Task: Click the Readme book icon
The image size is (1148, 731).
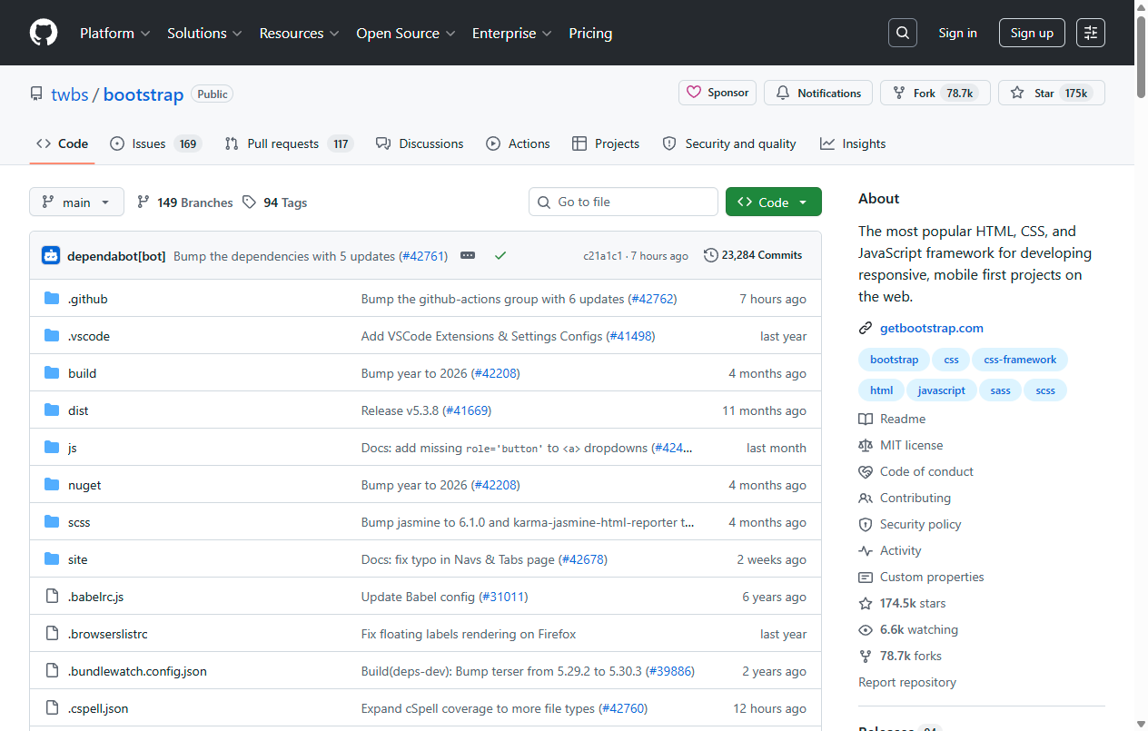Action: 866,419
